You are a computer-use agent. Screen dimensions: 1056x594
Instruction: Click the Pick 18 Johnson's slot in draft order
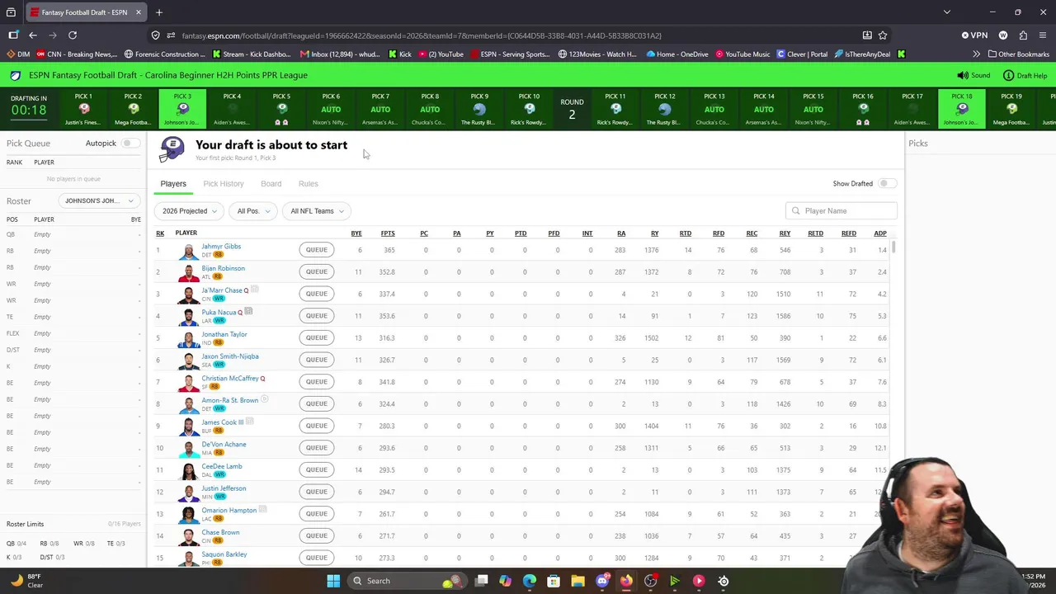pyautogui.click(x=962, y=109)
